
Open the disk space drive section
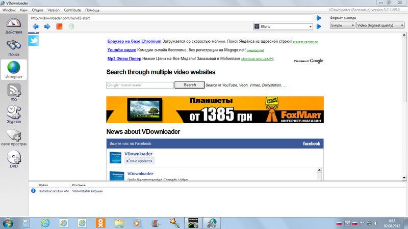14,137
